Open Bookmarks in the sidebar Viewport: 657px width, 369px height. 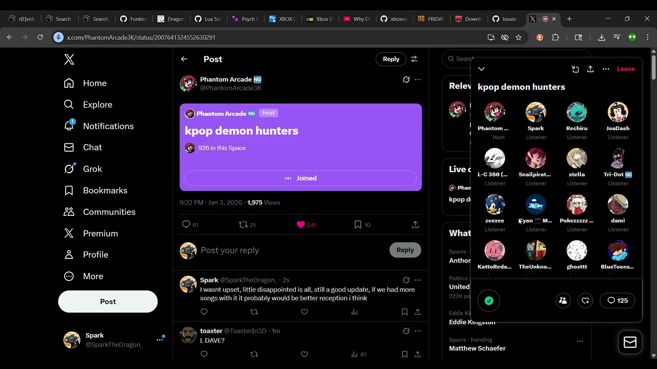(95, 191)
